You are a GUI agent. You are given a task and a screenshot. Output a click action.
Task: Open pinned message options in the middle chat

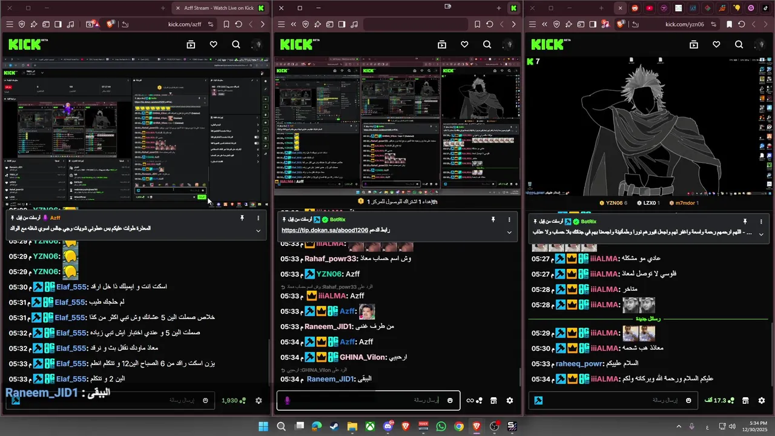[509, 220]
